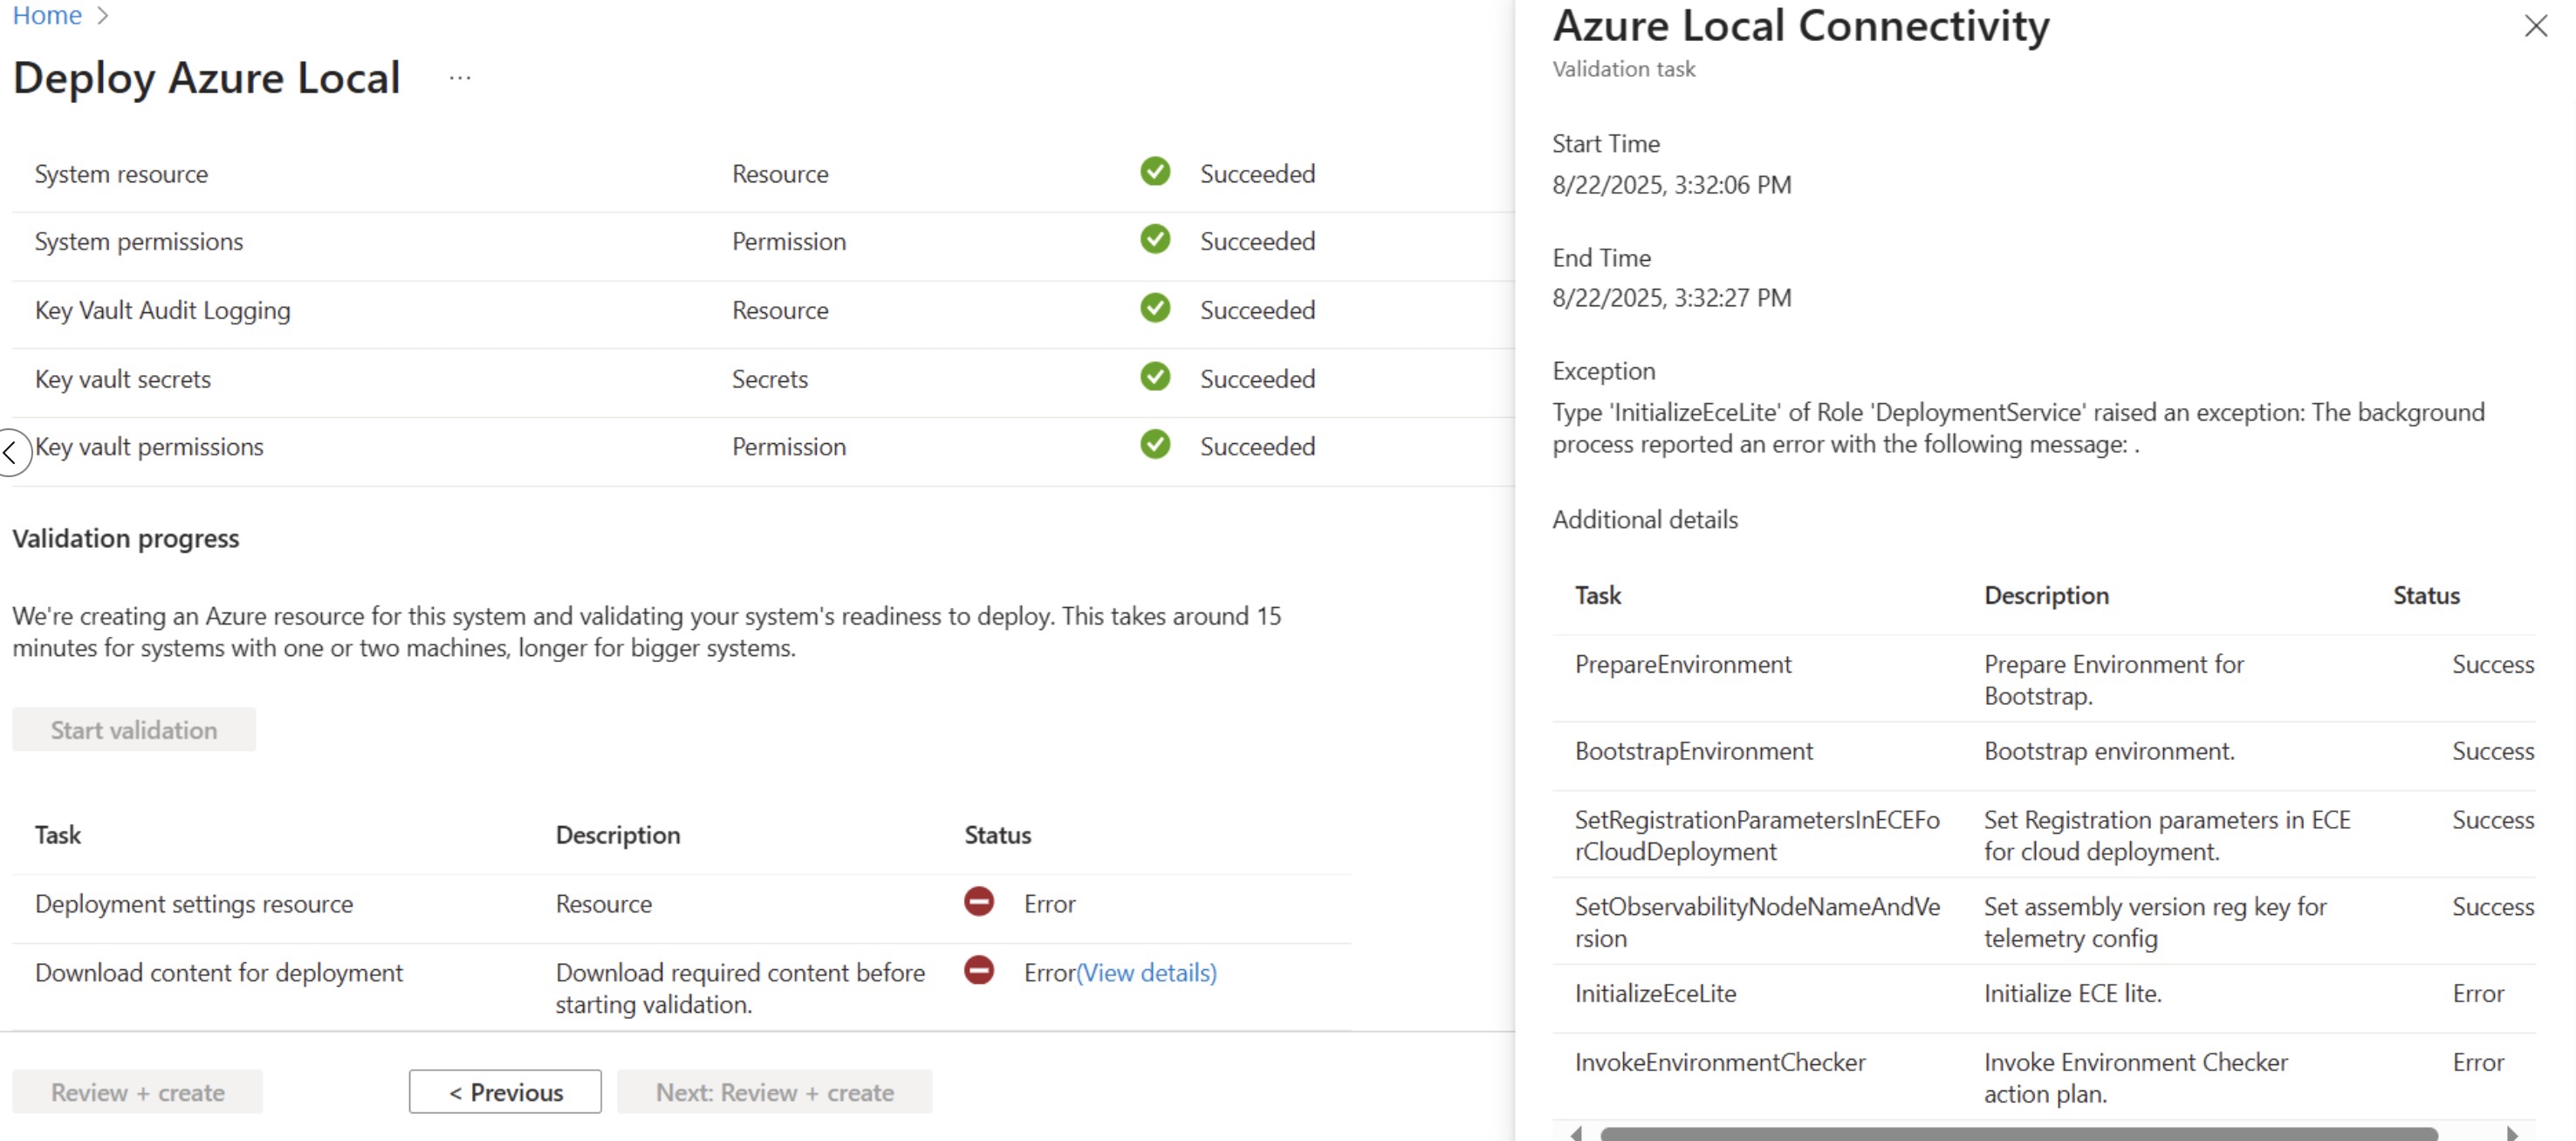Open the ellipsis menu beside Deploy Azure Local
2576x1141 pixels.
point(460,78)
